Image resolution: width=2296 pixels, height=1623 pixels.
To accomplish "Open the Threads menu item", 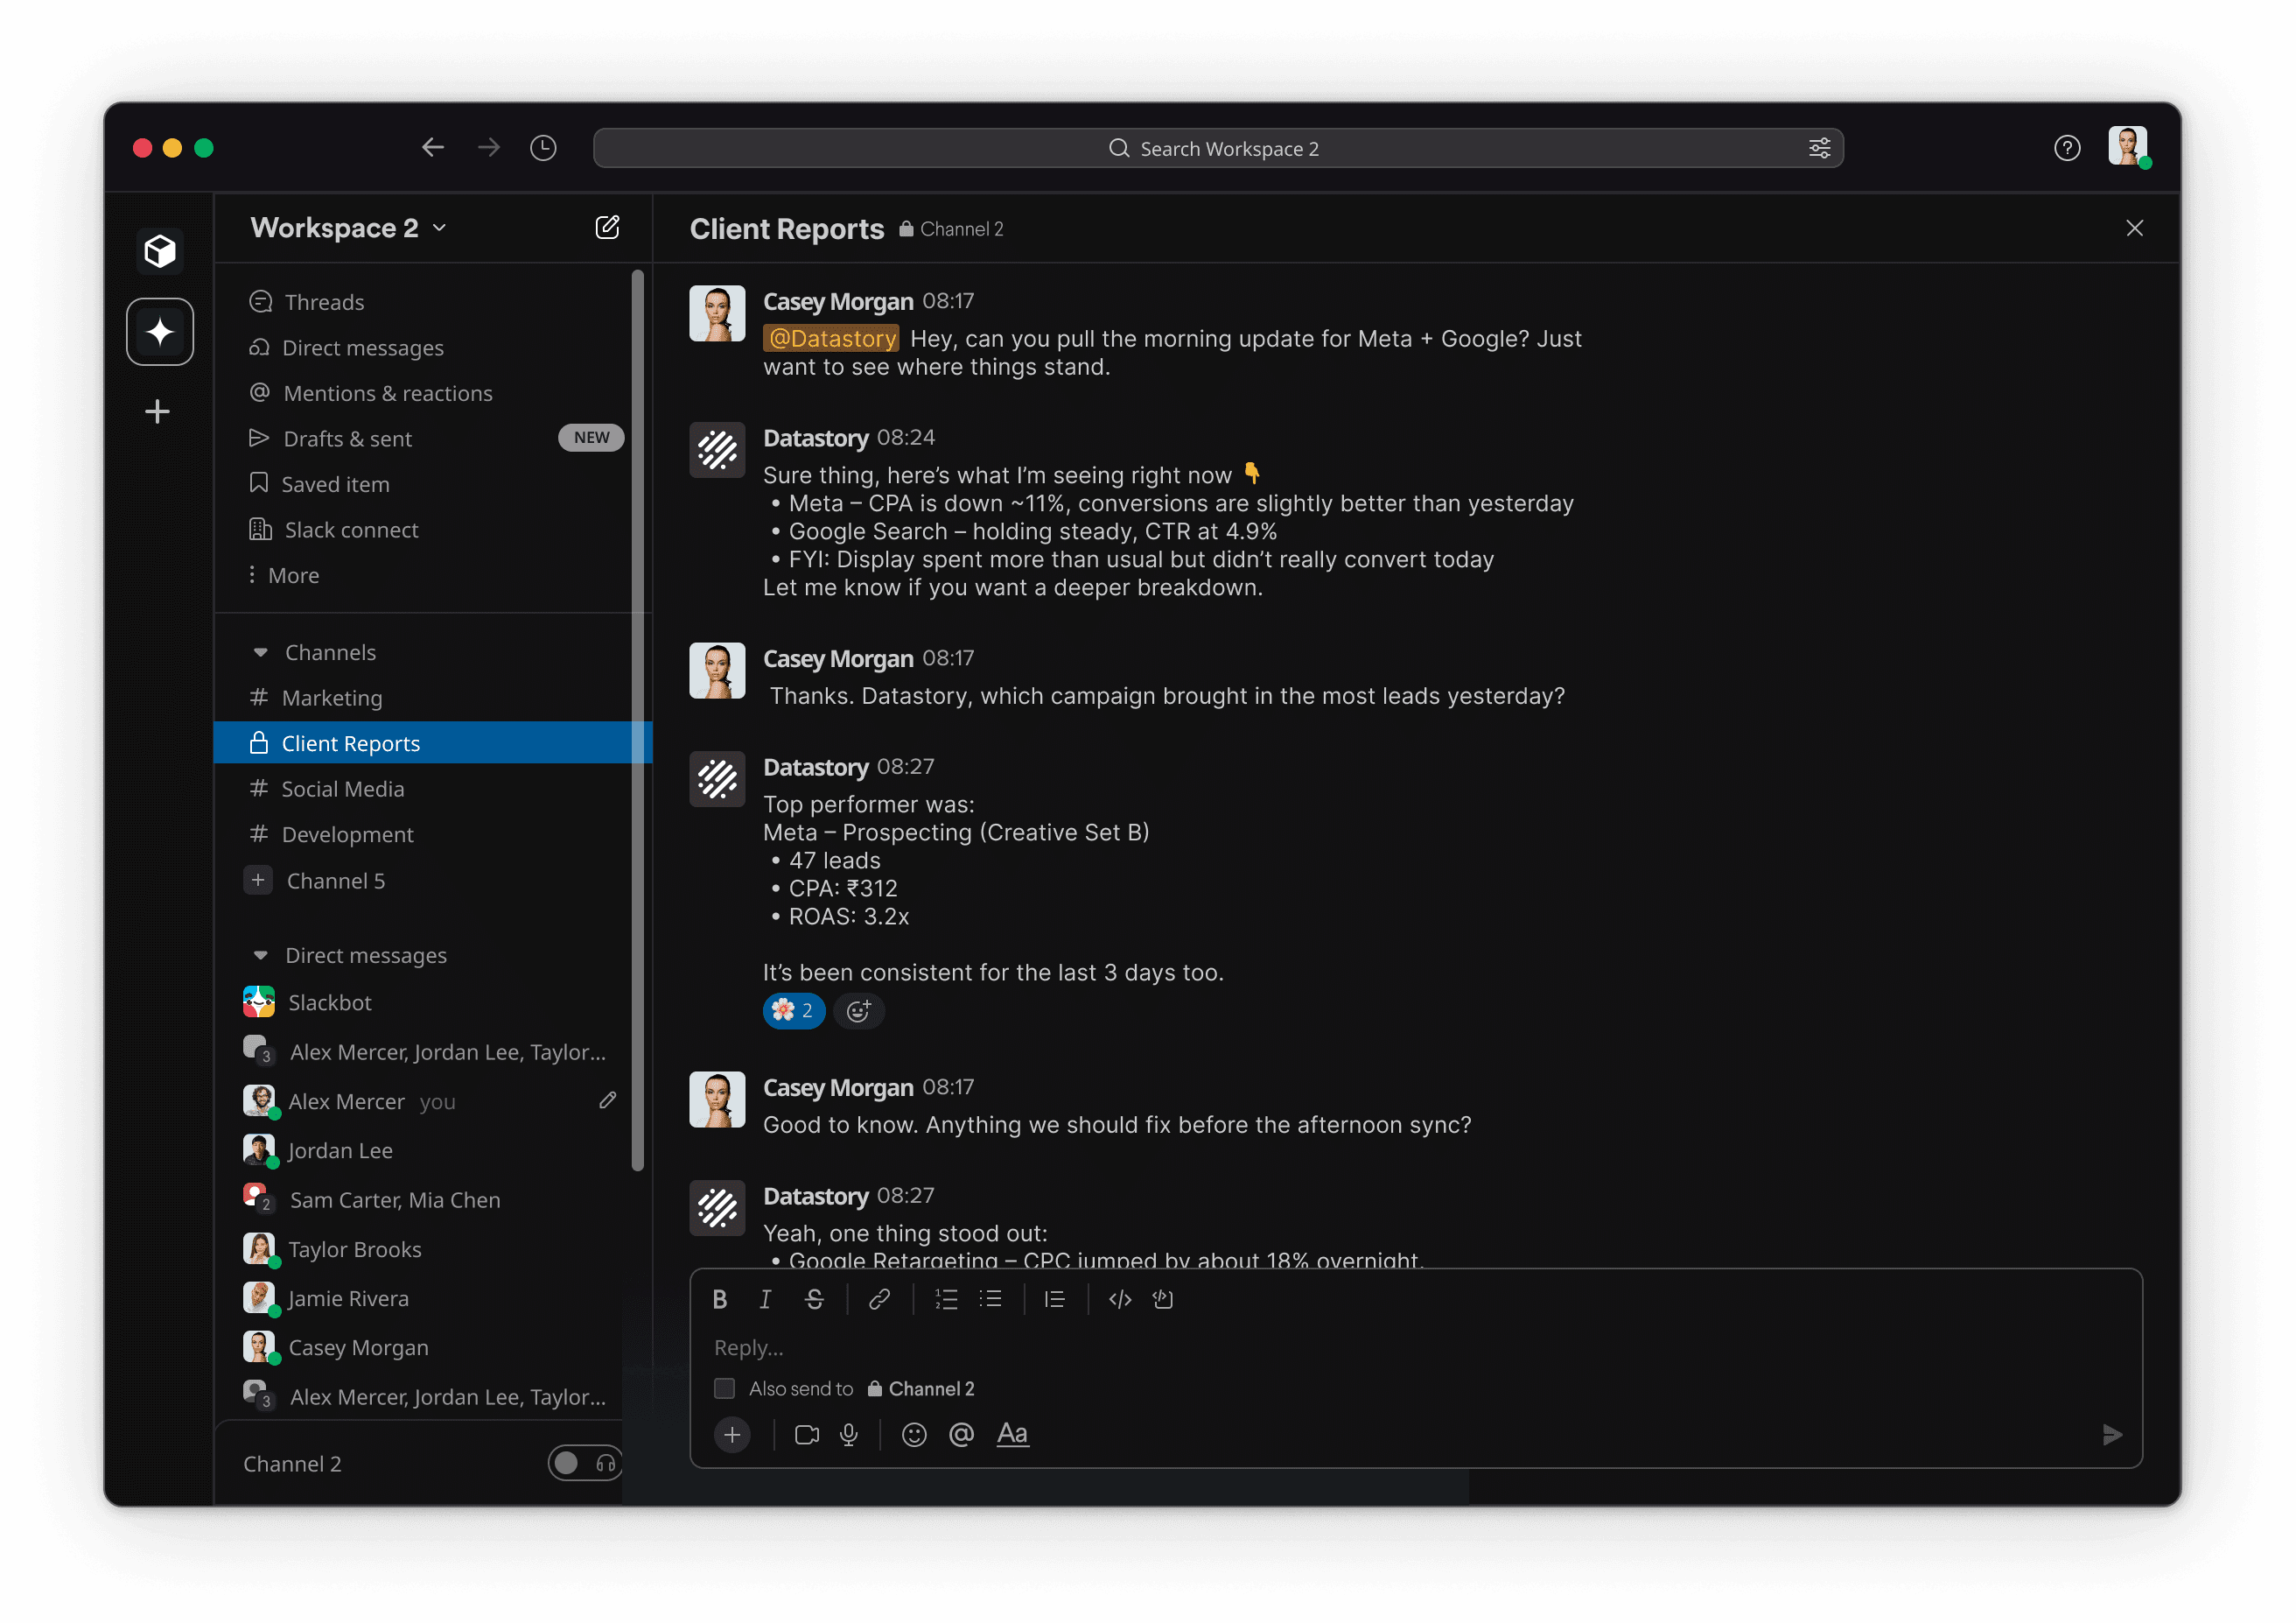I will [324, 302].
